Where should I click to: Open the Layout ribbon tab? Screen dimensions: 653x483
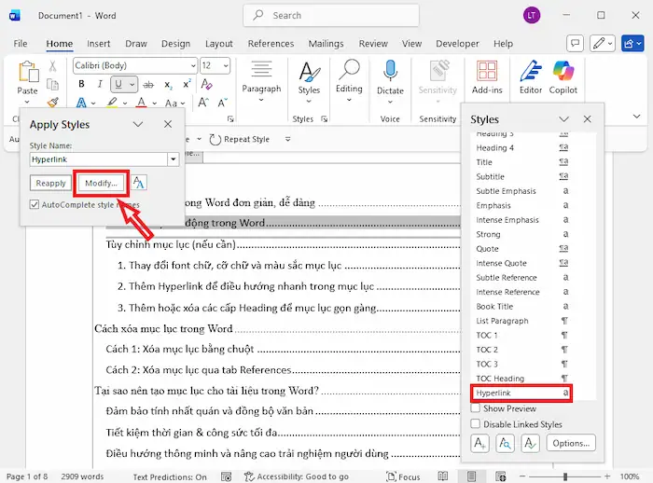coord(219,44)
